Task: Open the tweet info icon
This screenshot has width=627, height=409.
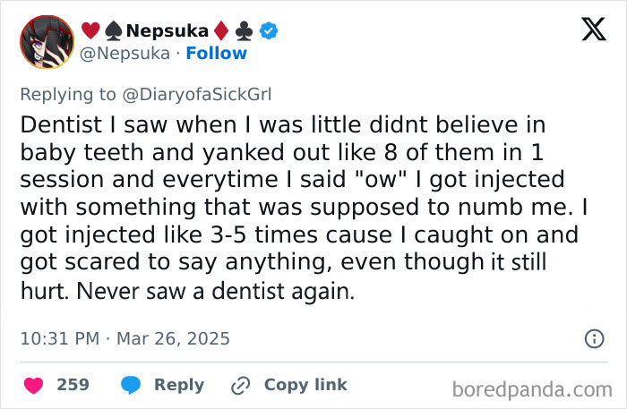Action: click(x=592, y=339)
